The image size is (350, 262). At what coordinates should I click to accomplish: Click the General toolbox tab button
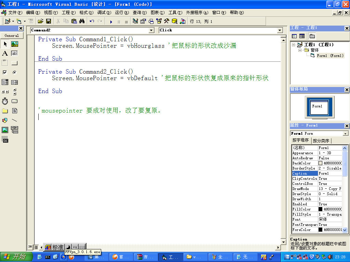(x=12, y=35)
